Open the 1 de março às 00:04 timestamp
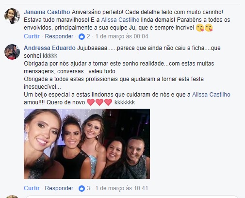Viewport: 245px width, 198px height. coord(122,36)
